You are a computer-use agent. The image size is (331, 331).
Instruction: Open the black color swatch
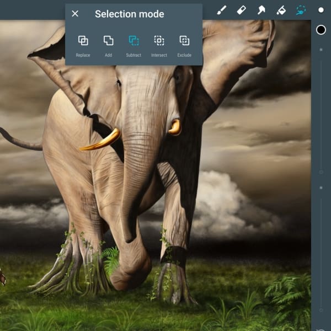pyautogui.click(x=321, y=29)
